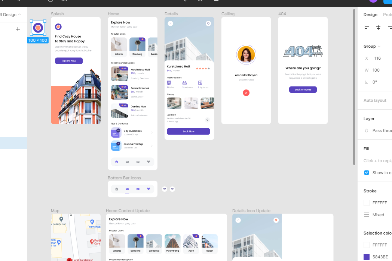Click the location pin icon in Details
Viewport: 392px width, 261px height.
[207, 120]
